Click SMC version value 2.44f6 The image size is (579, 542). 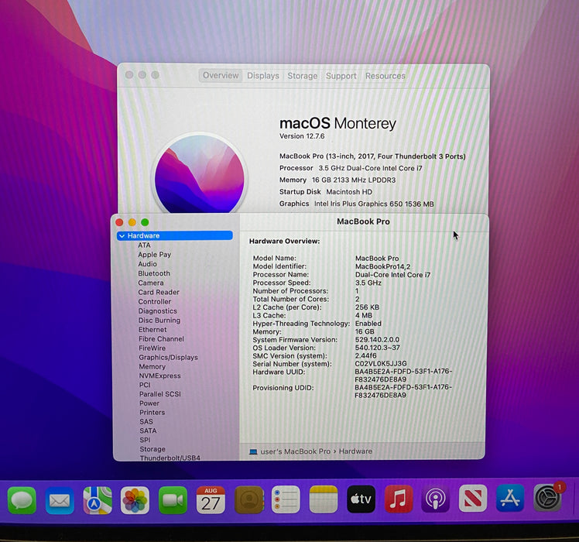(365, 356)
